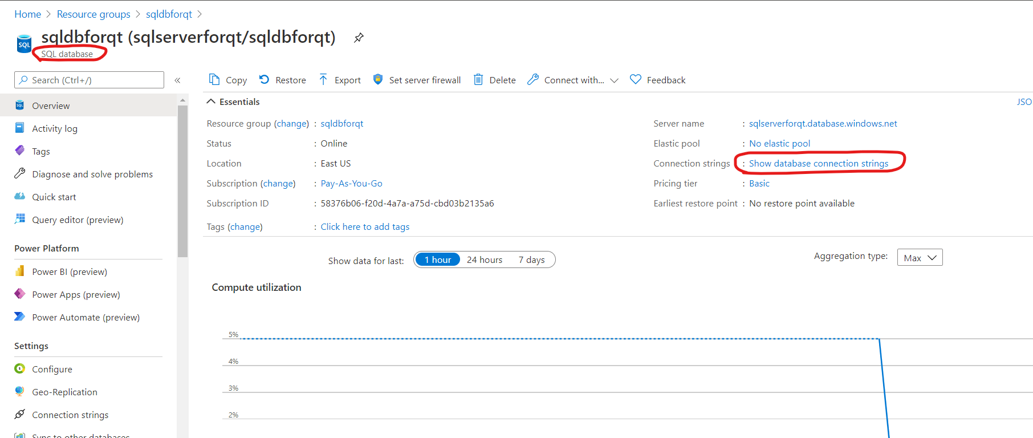The image size is (1033, 438).
Task: Select the 7 days time range
Action: click(x=531, y=259)
